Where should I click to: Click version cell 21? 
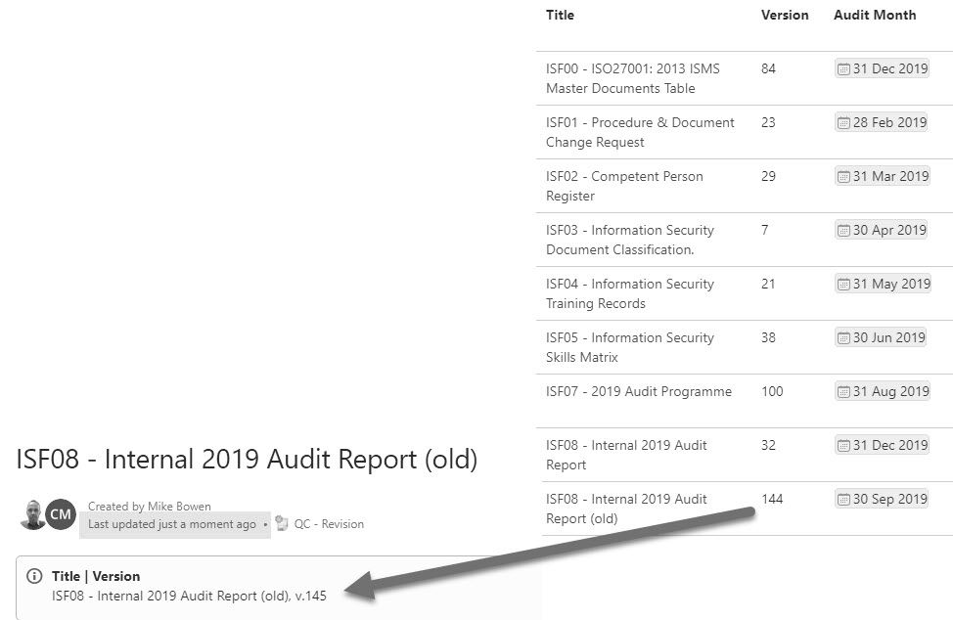pyautogui.click(x=768, y=284)
